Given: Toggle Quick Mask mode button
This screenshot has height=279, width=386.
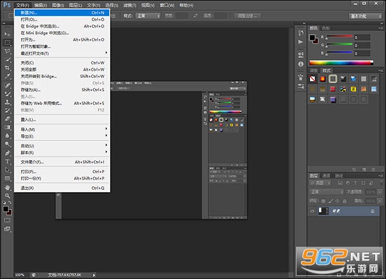Looking at the screenshot, I should tap(7, 220).
